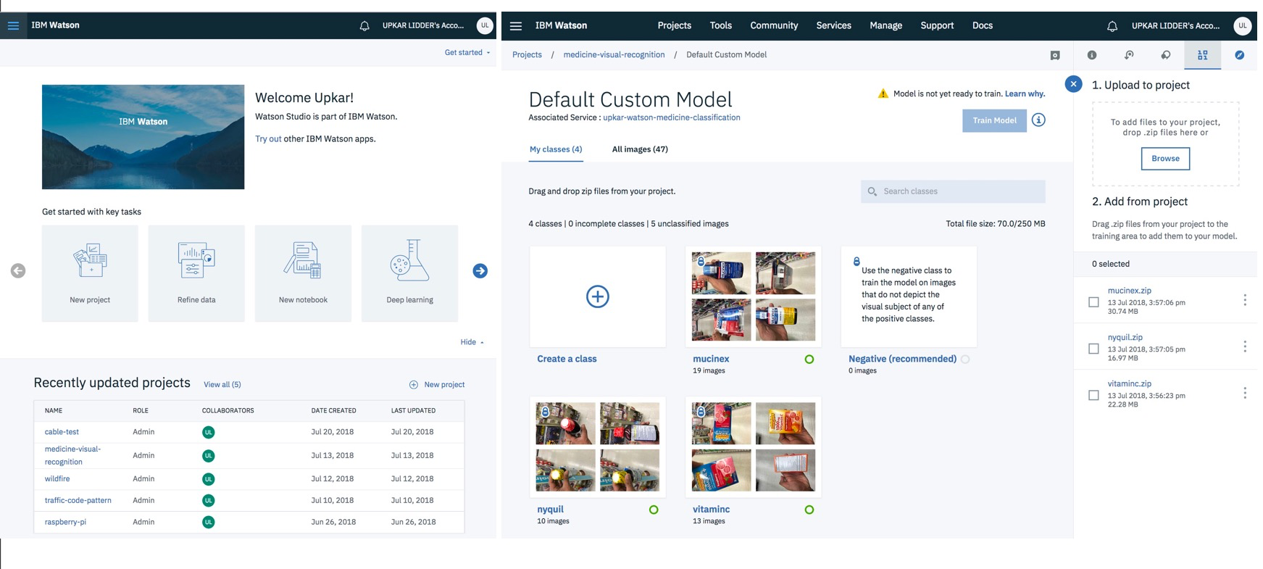This screenshot has height=569, width=1263.
Task: Open the Manage menu
Action: point(886,25)
